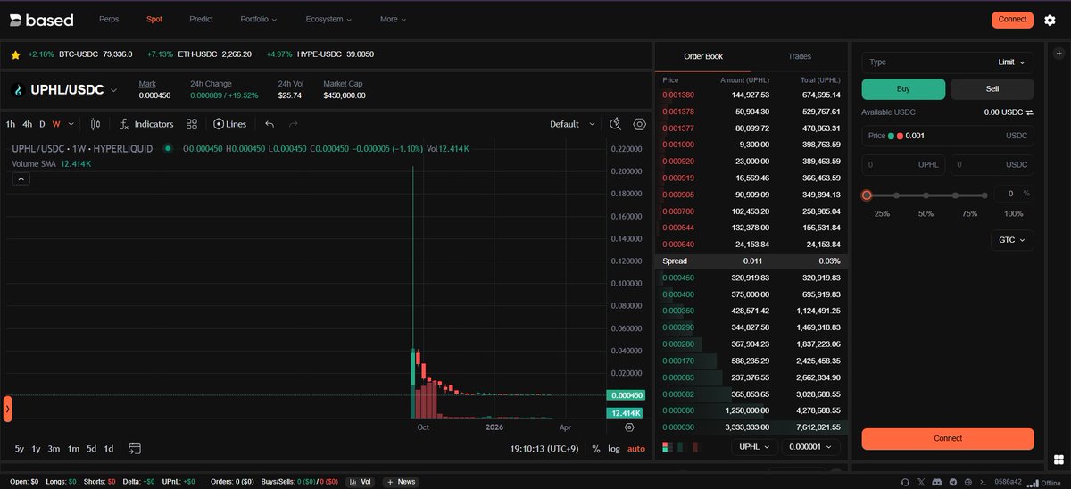
Task: Click the Lines toolbar button
Action: [x=230, y=124]
